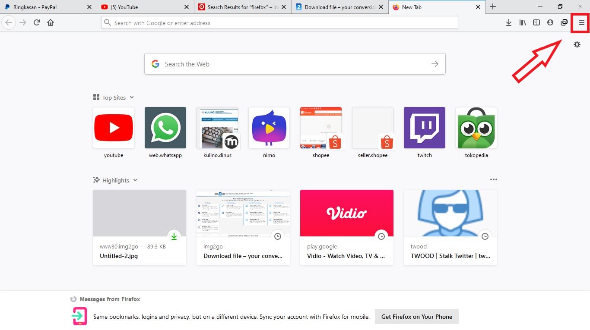The width and height of the screenshot is (590, 330).
Task: Click the Top Sites heading text
Action: click(114, 97)
